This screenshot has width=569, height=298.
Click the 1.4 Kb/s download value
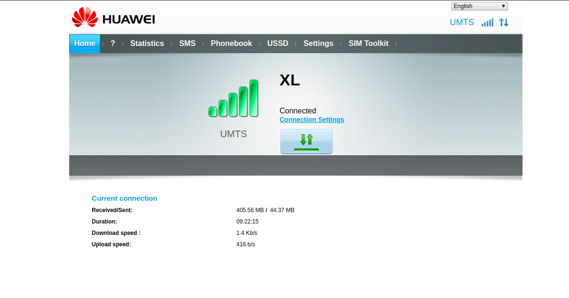coord(247,233)
